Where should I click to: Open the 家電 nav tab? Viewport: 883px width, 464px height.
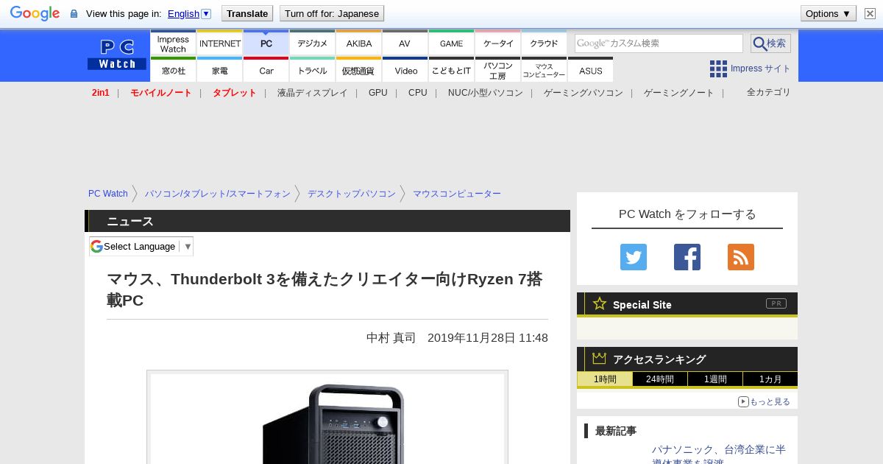(x=220, y=70)
